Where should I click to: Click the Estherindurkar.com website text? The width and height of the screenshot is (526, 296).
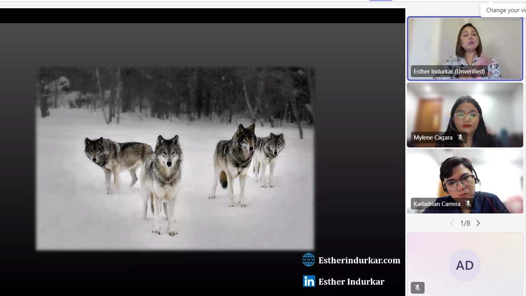(359, 260)
